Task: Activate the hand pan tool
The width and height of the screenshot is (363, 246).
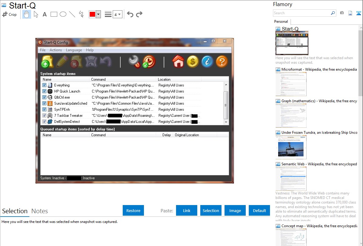Action: click(26, 14)
